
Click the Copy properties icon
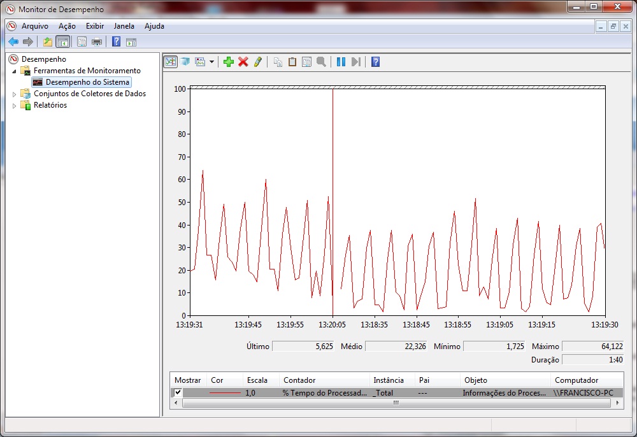click(278, 62)
